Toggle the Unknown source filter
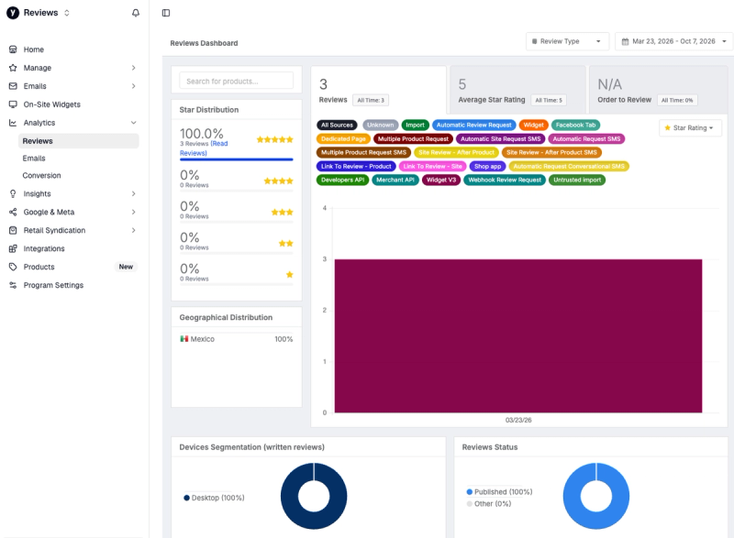This screenshot has width=734, height=538. click(x=380, y=126)
